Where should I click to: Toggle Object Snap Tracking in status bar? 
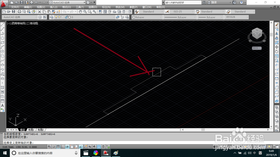[81, 147]
